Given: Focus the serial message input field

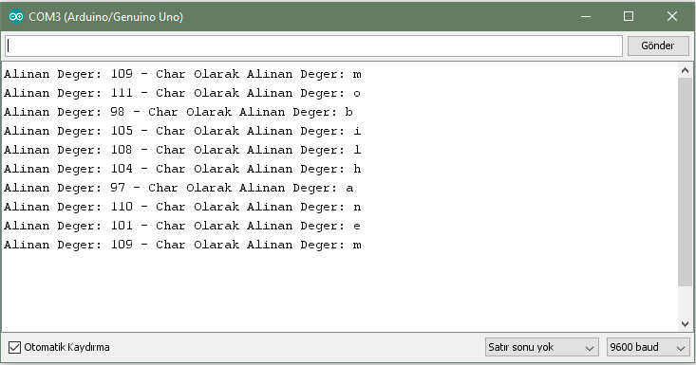Looking at the screenshot, I should [x=313, y=46].
